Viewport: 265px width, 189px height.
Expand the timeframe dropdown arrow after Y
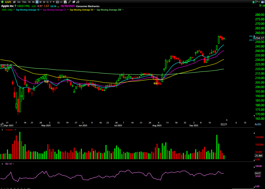pos(54,2)
